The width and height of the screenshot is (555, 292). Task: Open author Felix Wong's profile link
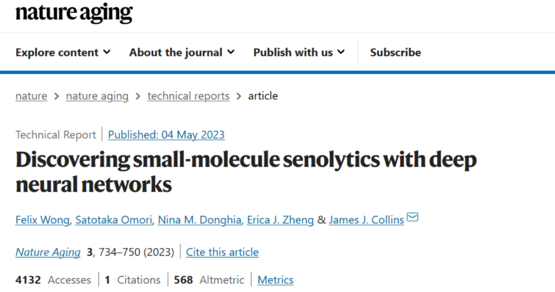[43, 220]
